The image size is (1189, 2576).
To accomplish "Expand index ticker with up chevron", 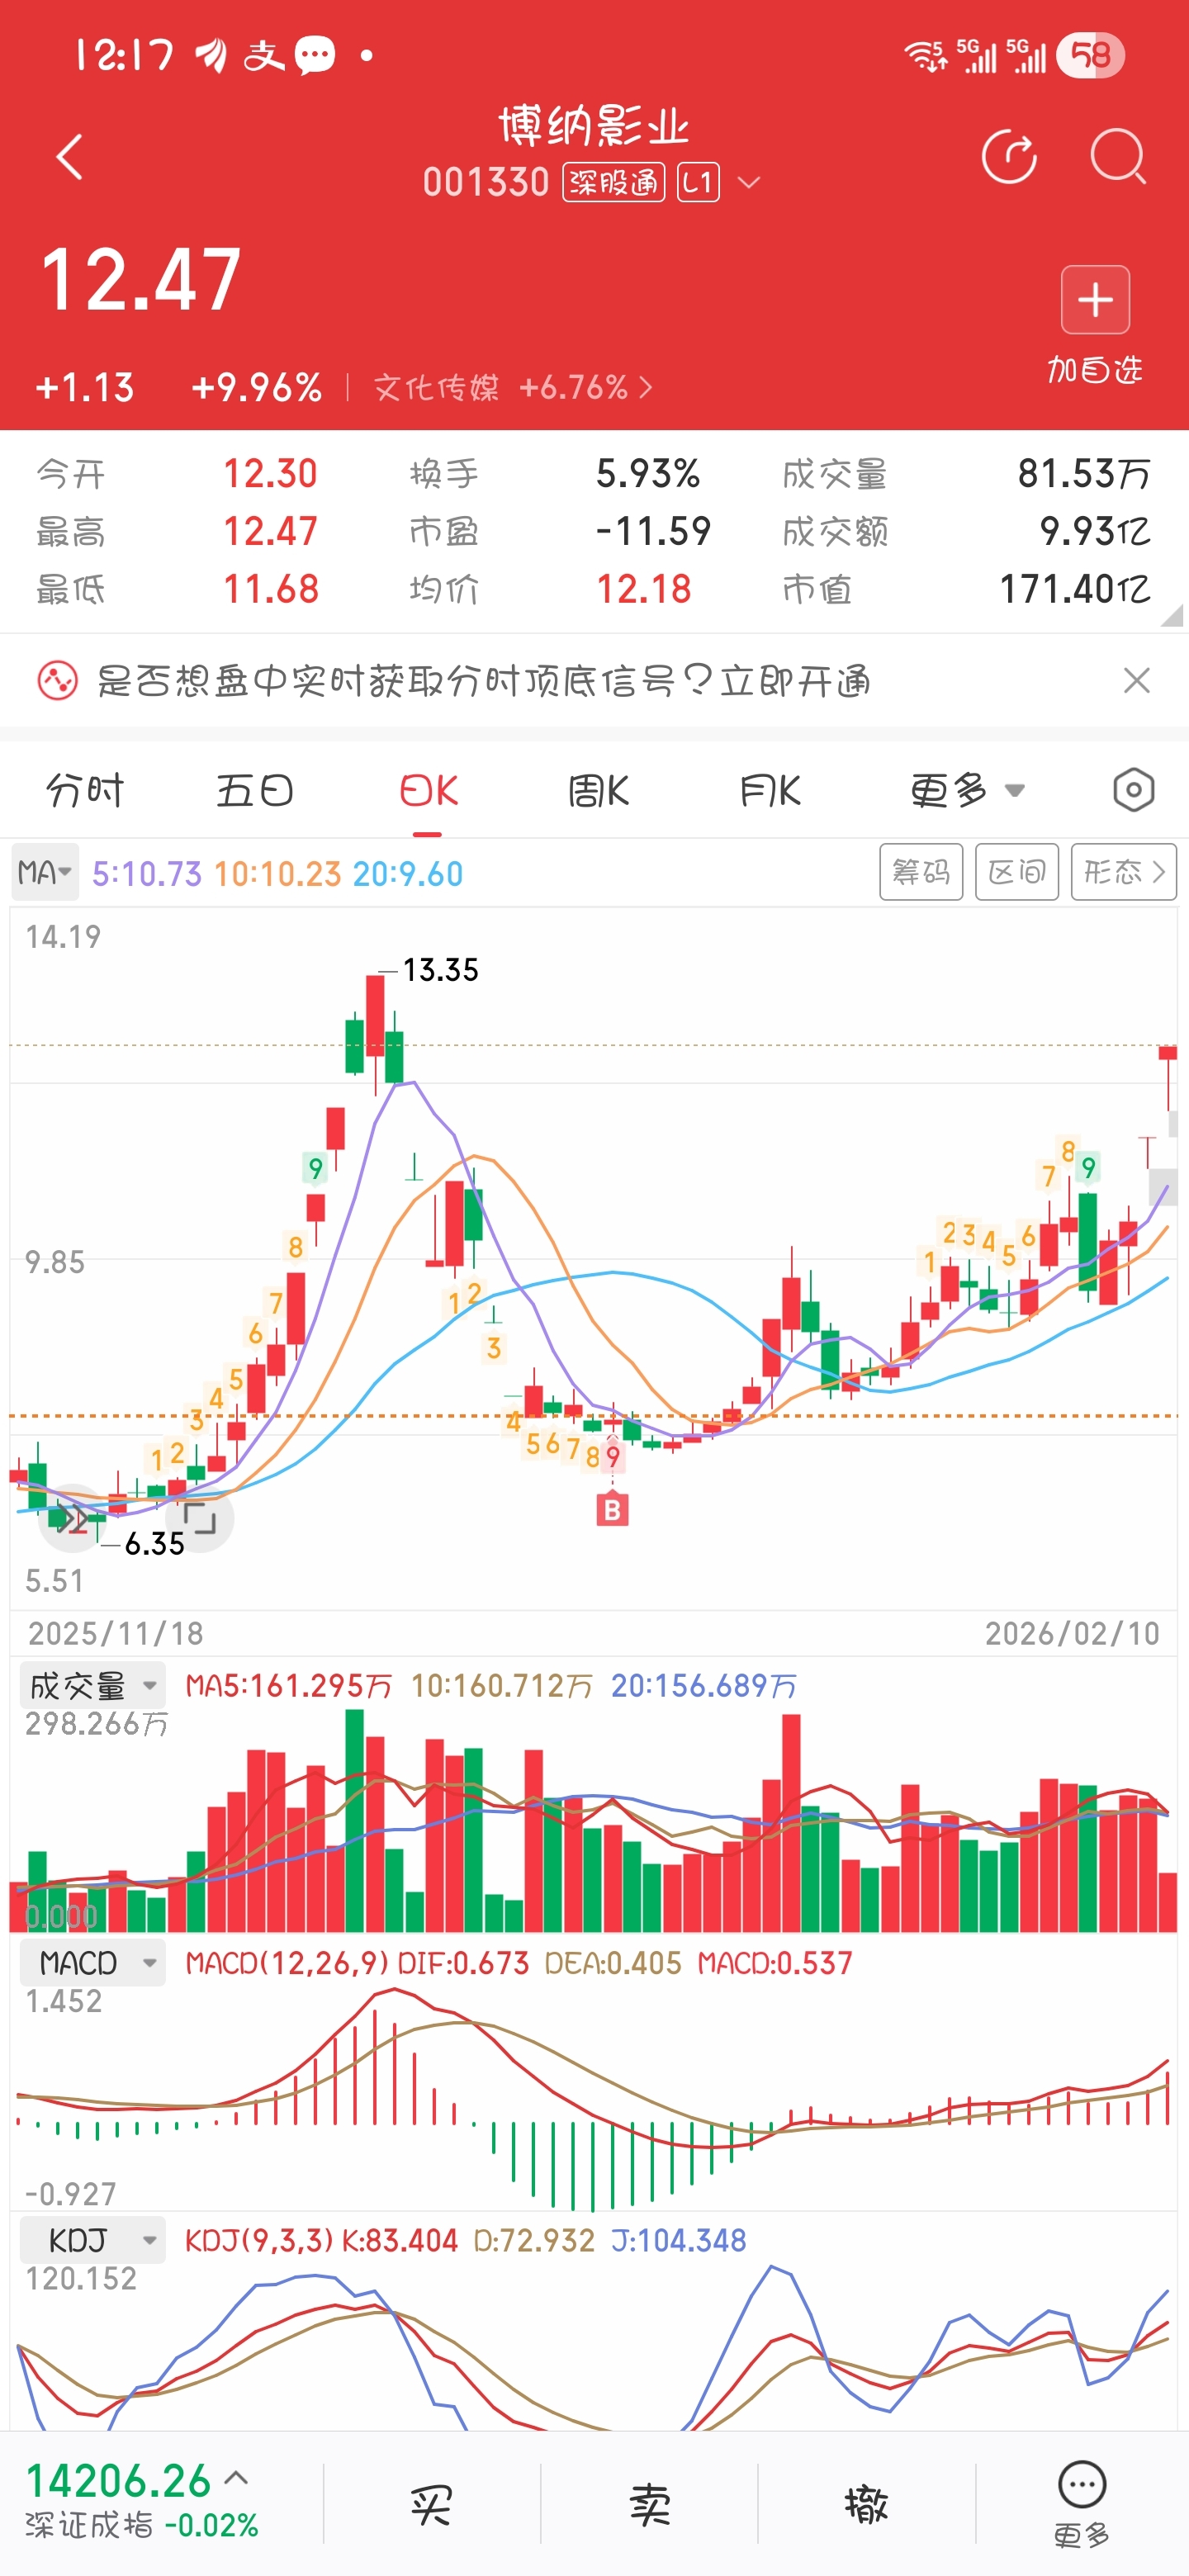I will pos(236,2478).
